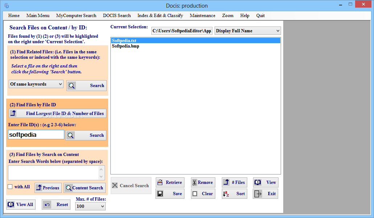Click the open book icon on View button

(x=257, y=182)
